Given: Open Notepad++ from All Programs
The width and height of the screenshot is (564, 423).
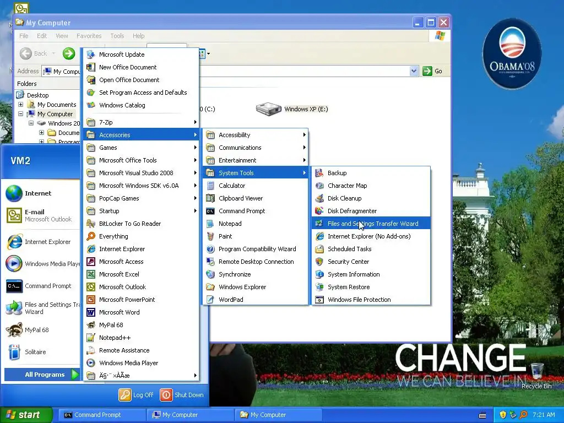Looking at the screenshot, I should (141, 338).
